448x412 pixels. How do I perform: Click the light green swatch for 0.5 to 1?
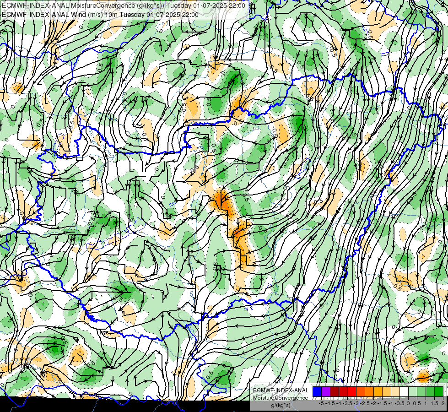[x=421, y=391]
